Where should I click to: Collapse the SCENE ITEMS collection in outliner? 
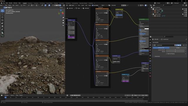(x=152, y=14)
